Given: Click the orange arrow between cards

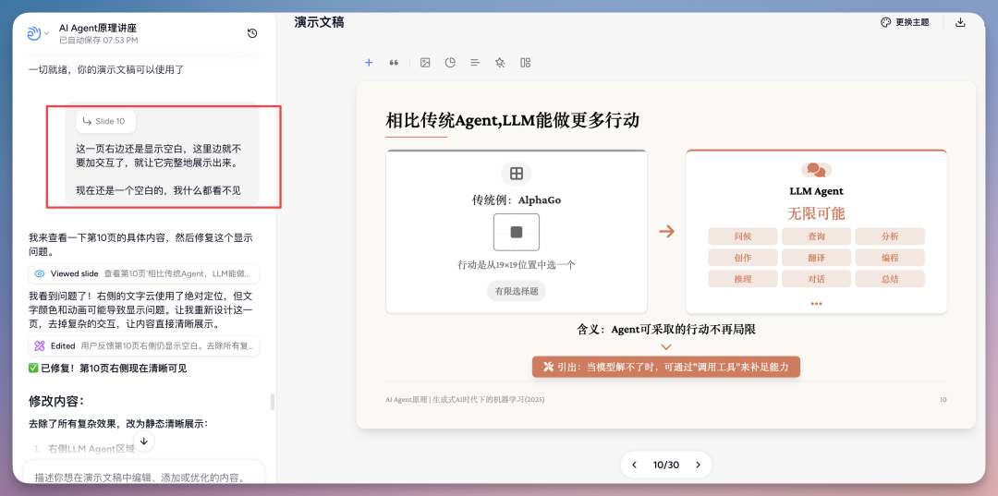Looking at the screenshot, I should coord(666,232).
